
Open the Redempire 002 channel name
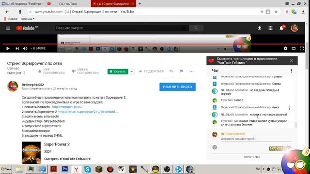pos(32,85)
